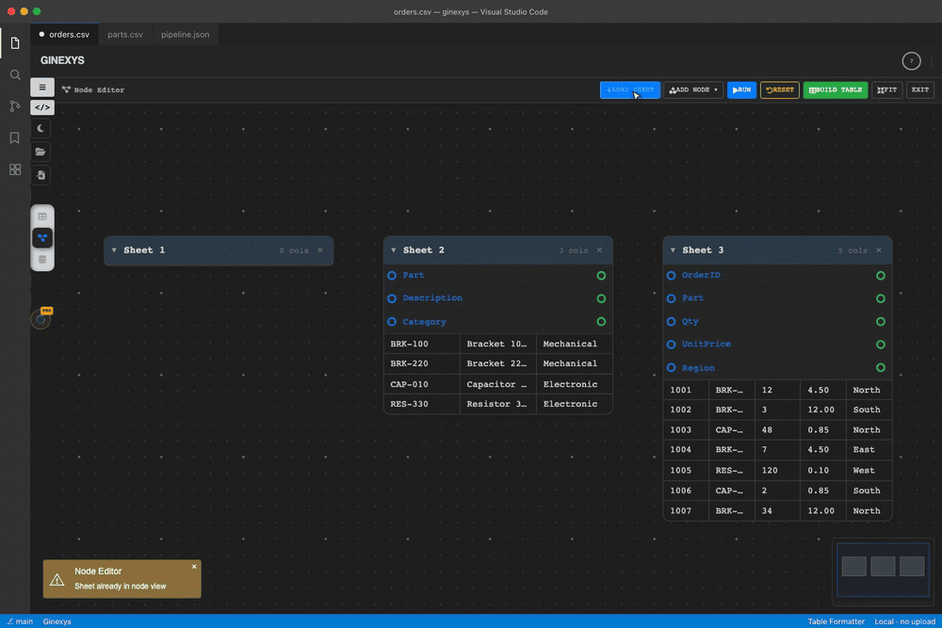Click Sheet 3 Qty blue input port
This screenshot has height=628, width=942.
tap(671, 322)
